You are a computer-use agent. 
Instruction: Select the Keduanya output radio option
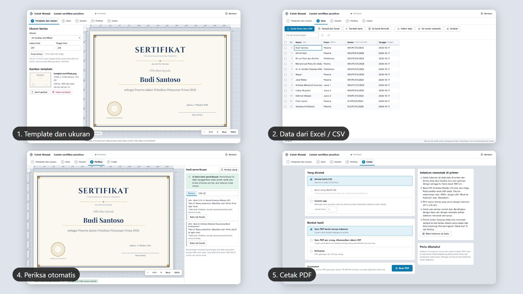(311, 251)
